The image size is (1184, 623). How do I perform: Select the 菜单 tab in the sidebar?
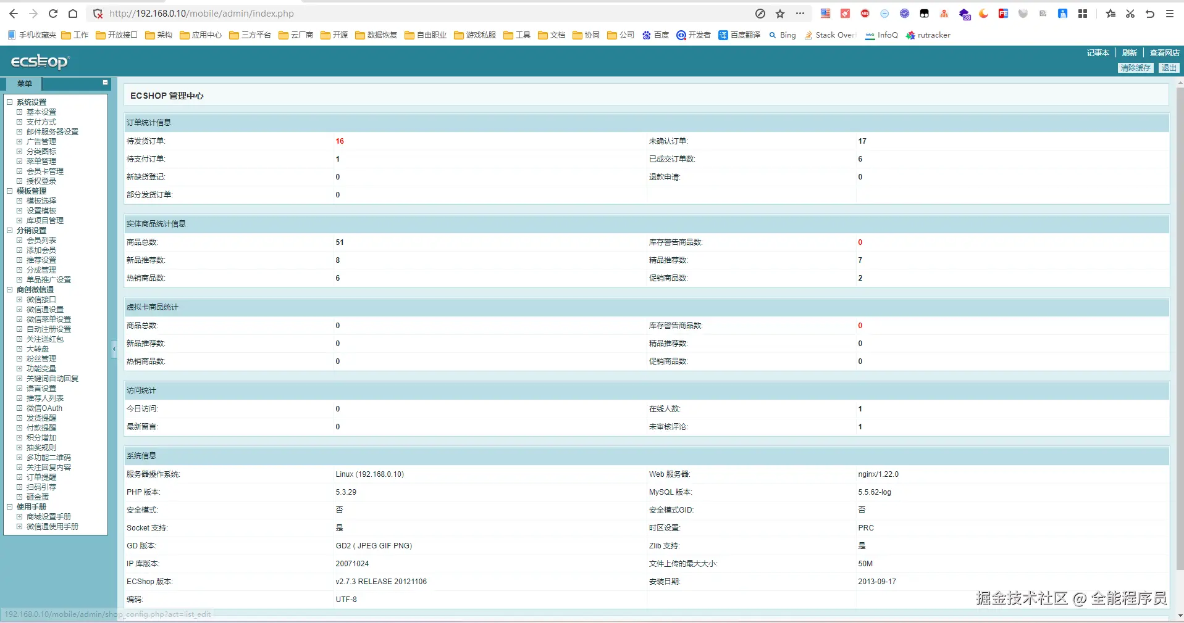24,84
